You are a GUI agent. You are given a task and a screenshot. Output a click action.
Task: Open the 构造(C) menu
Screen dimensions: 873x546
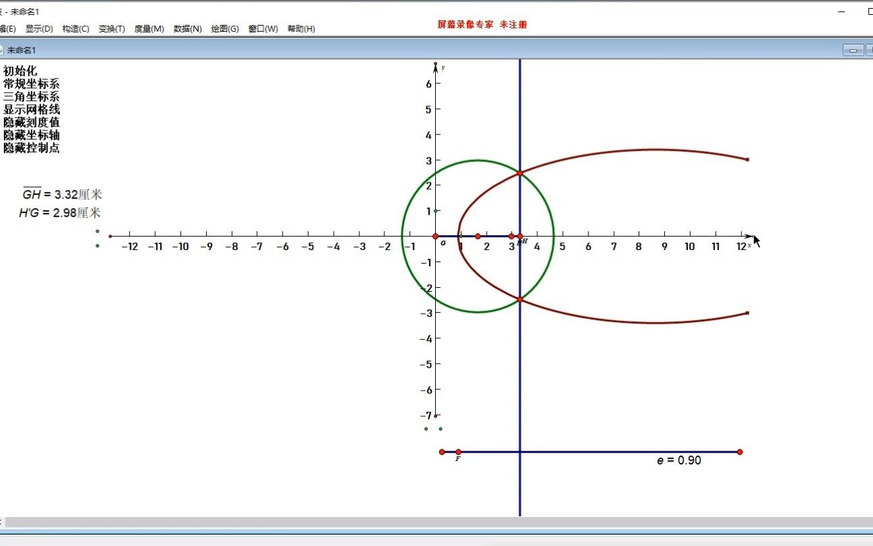[76, 29]
